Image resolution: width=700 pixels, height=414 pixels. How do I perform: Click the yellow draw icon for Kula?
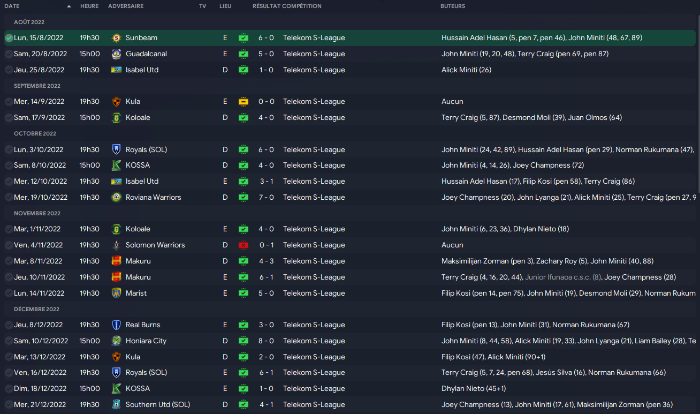click(244, 102)
